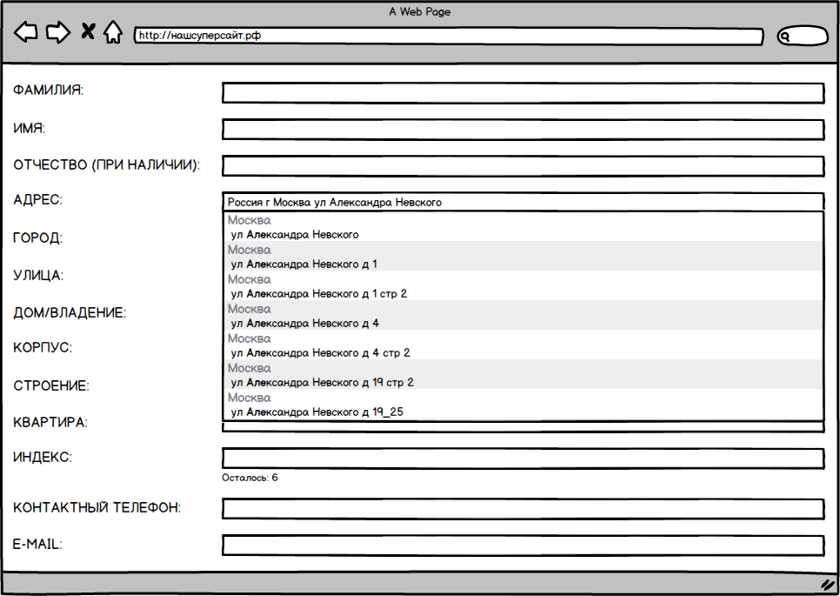
Task: Click the ФАМИЛИЯ input field
Action: tap(523, 93)
